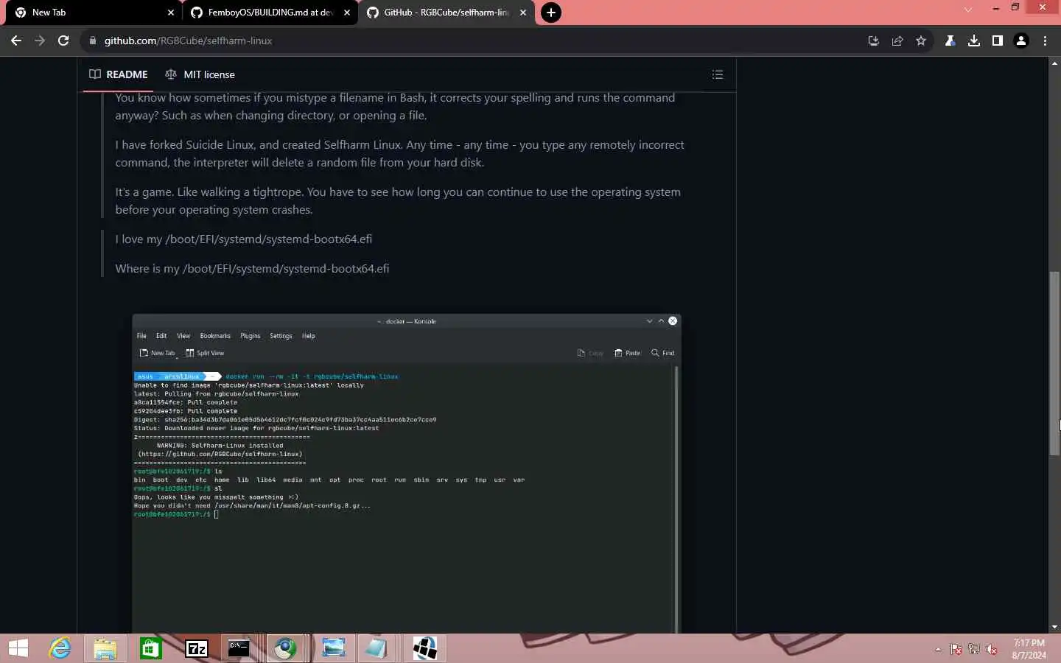The width and height of the screenshot is (1061, 663).
Task: Open a new browser tab
Action: point(551,13)
